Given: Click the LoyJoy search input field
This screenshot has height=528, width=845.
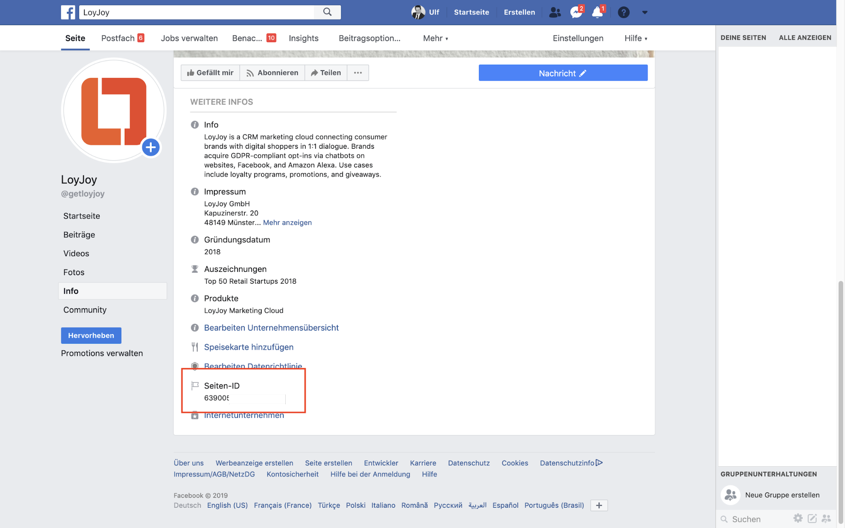Looking at the screenshot, I should 197,12.
